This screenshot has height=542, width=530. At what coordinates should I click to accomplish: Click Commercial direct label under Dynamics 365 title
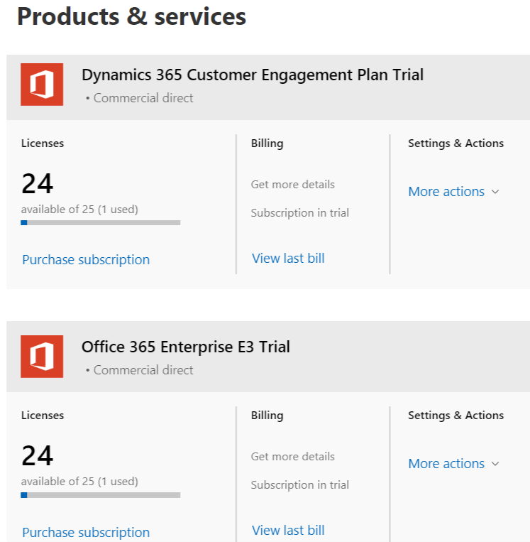point(143,98)
